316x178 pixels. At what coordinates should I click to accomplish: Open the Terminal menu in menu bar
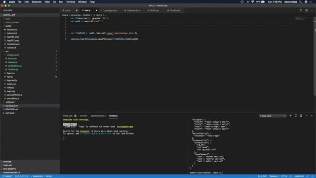pyautogui.click(x=71, y=2)
